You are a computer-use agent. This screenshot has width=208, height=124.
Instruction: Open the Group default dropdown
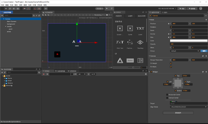[x=185, y=51]
